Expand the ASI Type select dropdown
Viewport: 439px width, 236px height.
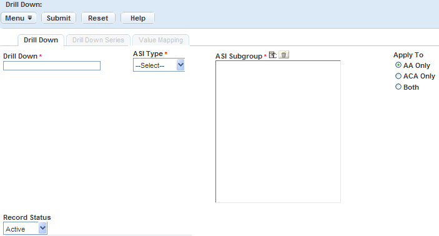click(x=159, y=65)
